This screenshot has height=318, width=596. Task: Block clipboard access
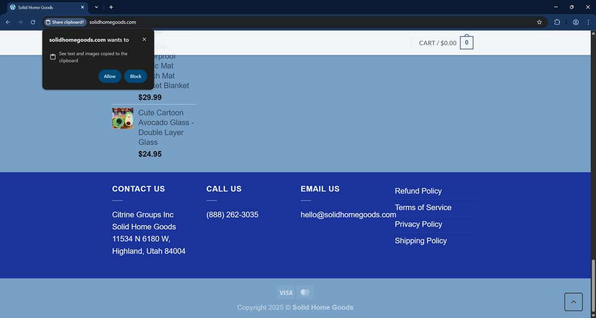point(136,76)
